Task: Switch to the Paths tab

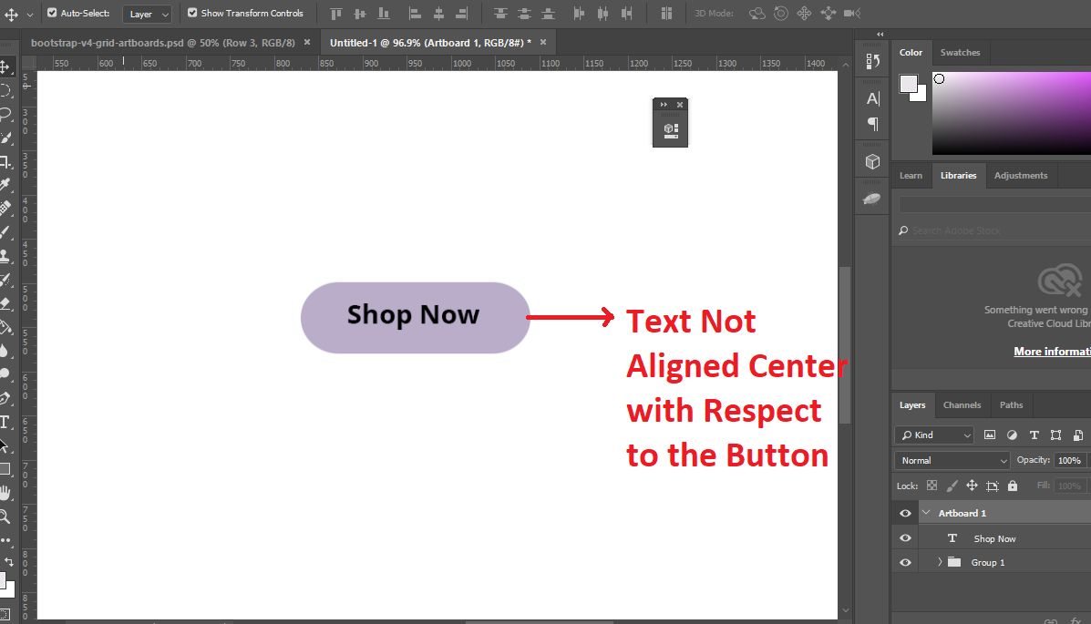Action: tap(1011, 404)
